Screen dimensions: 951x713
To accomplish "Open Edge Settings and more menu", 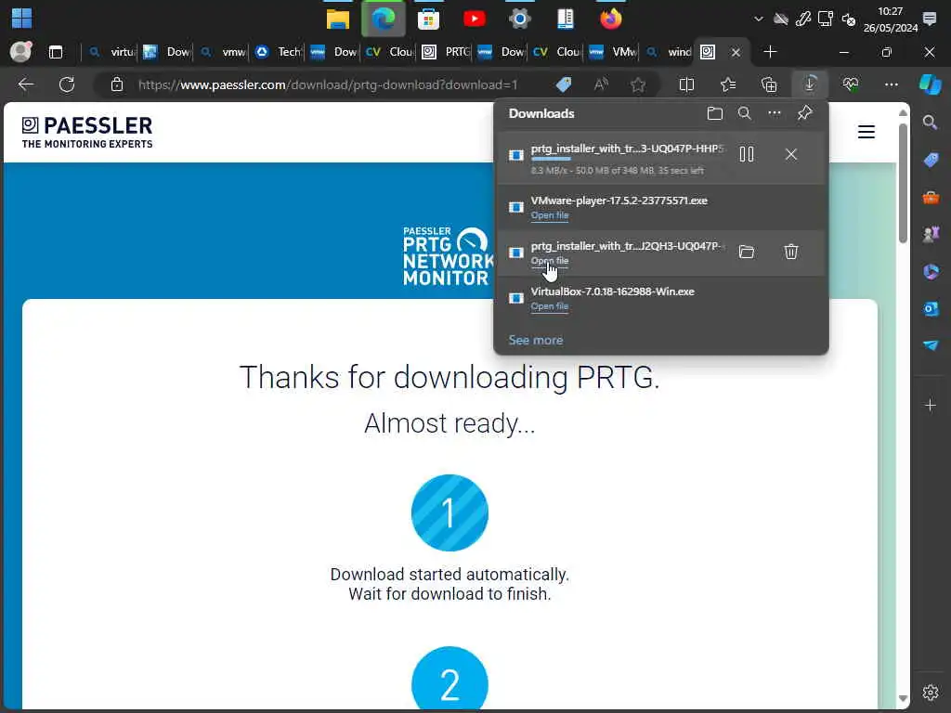I will [x=891, y=84].
